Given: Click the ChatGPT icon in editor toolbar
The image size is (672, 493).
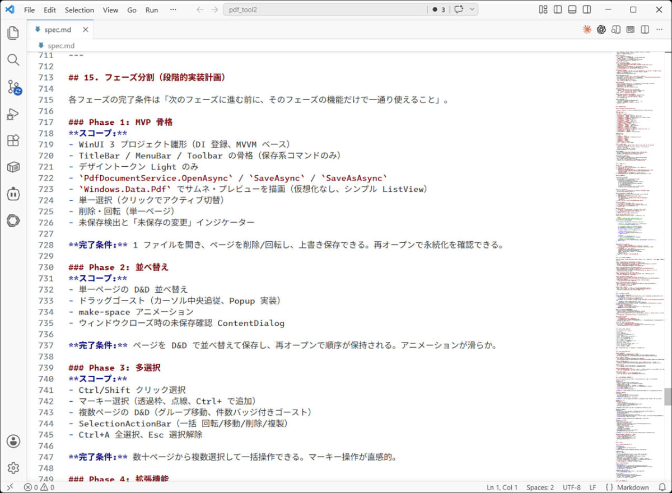Looking at the screenshot, I should (601, 30).
